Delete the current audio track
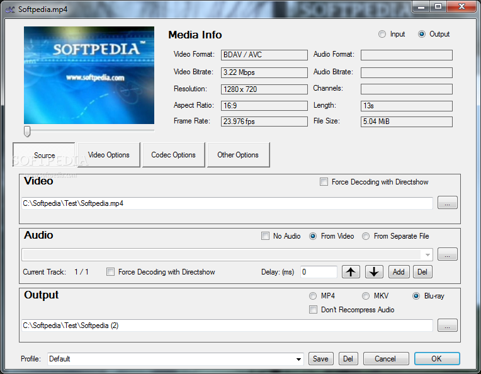 coord(422,272)
